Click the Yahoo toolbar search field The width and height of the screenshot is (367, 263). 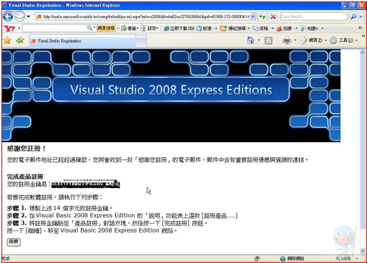(x=54, y=28)
